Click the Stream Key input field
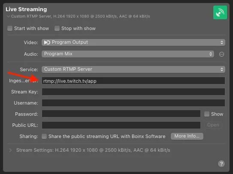This screenshot has height=174, width=233. (x=133, y=92)
